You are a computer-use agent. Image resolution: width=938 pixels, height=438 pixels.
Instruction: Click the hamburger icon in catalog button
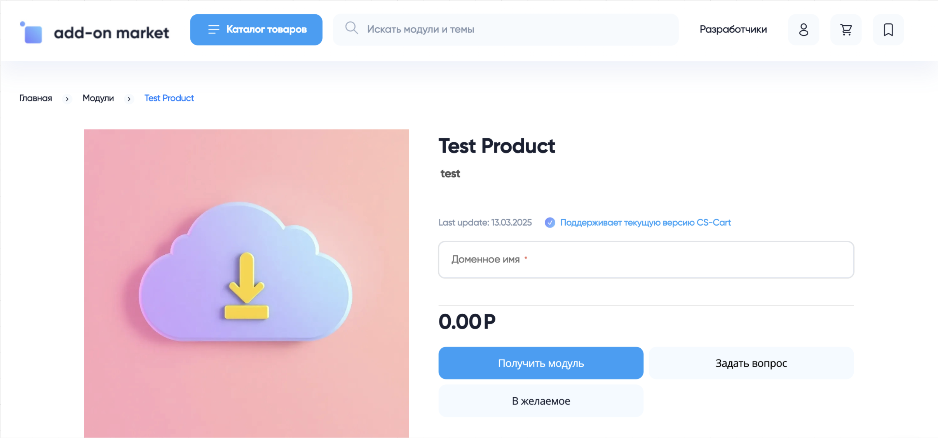213,30
